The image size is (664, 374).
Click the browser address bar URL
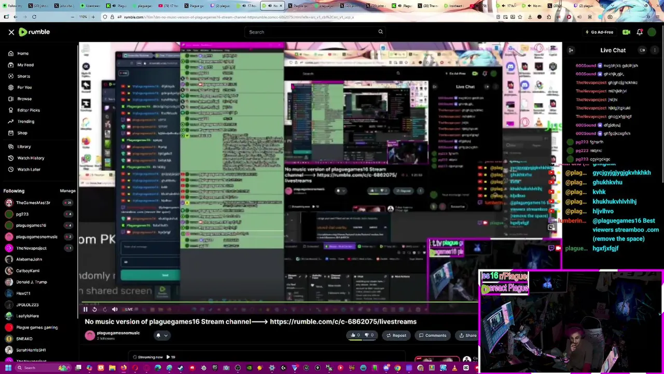pos(239,17)
